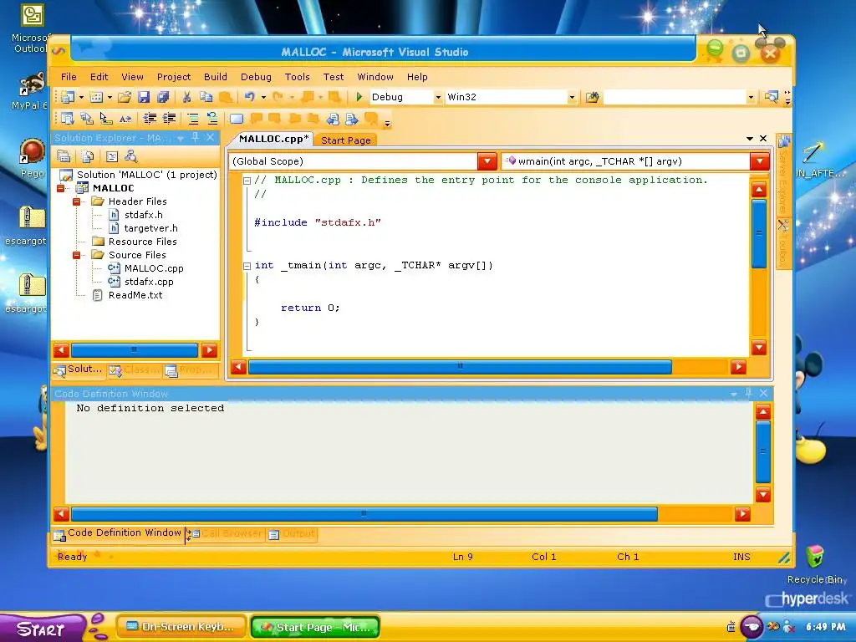Open the wmain members dropdown arrow
Viewport: 856px width, 642px height.
pyautogui.click(x=759, y=161)
